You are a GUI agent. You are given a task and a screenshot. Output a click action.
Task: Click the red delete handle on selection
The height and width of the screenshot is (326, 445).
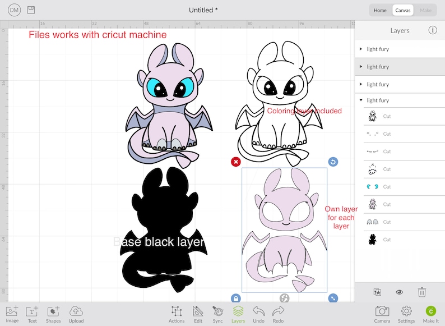click(x=236, y=162)
